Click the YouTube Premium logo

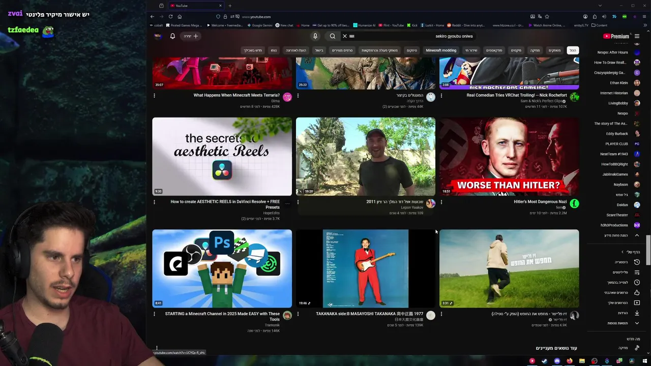click(616, 36)
